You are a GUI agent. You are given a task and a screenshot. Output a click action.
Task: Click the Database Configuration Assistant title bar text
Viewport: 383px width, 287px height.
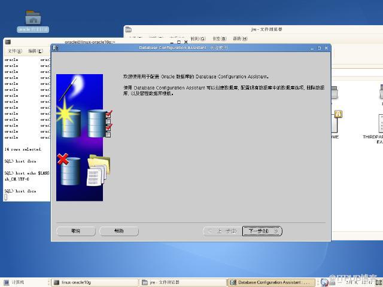(184, 48)
